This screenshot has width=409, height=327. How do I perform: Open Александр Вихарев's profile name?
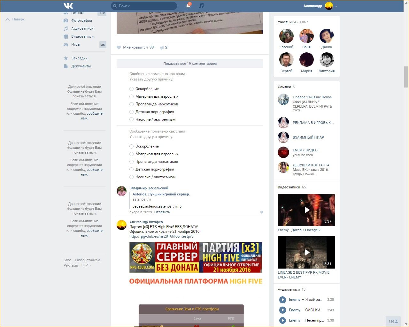click(x=146, y=222)
